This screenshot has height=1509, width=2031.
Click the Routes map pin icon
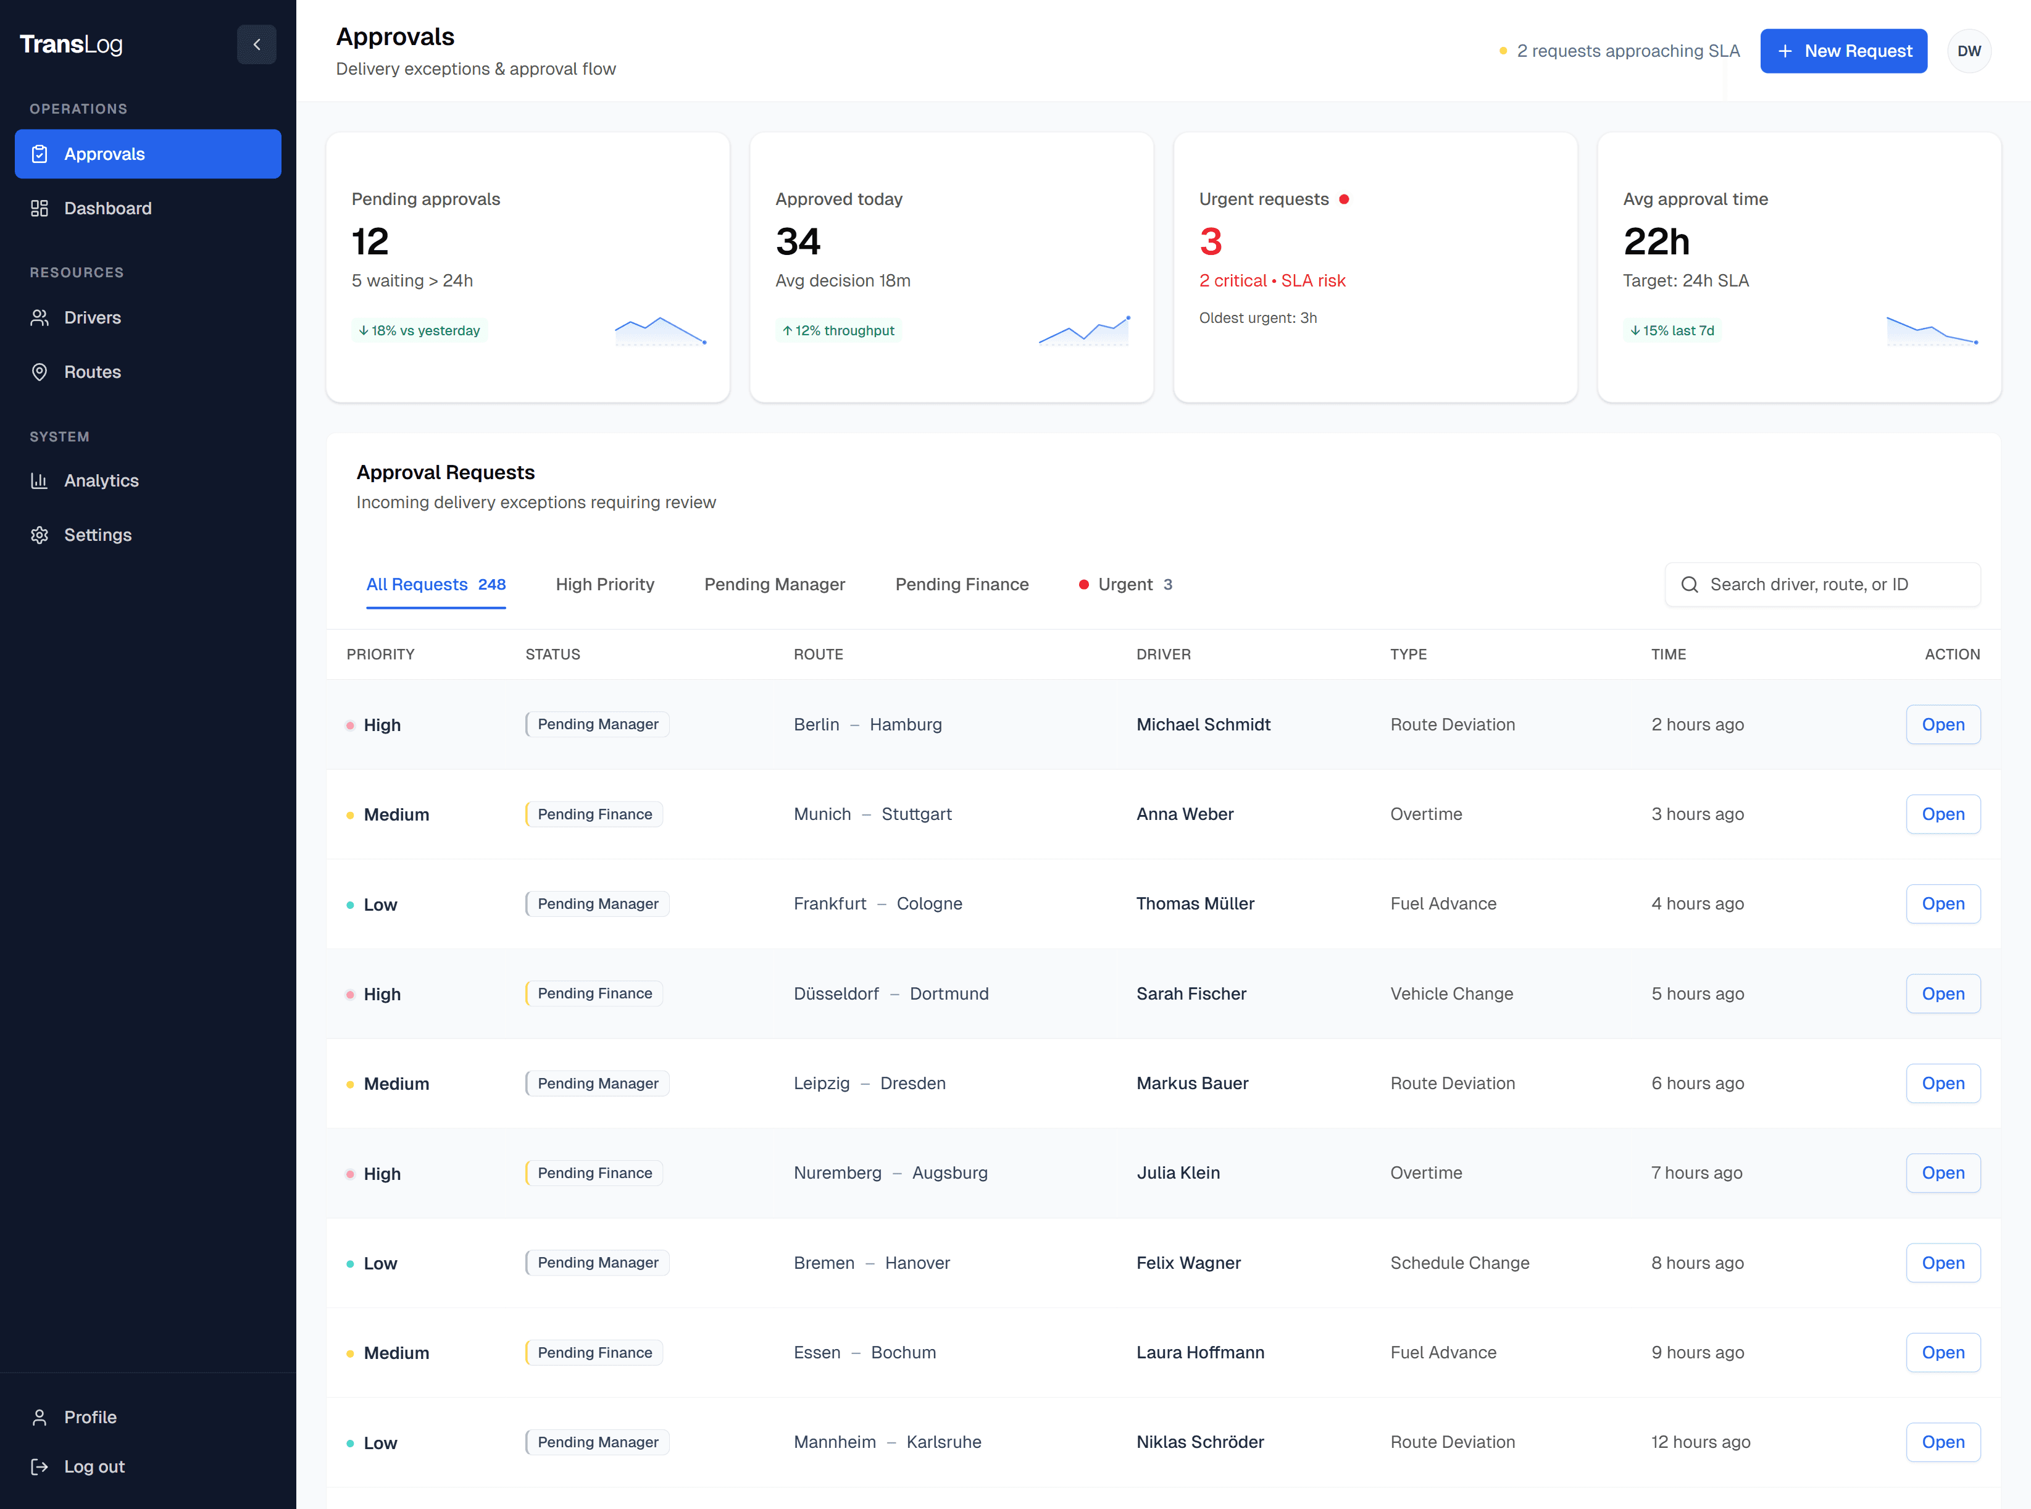(x=40, y=372)
